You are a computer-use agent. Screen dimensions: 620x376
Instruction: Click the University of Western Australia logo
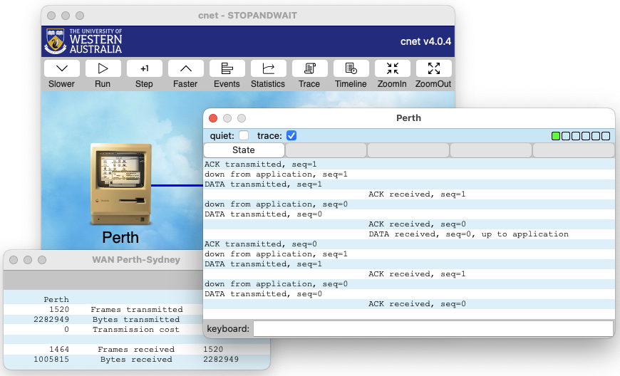[x=83, y=41]
